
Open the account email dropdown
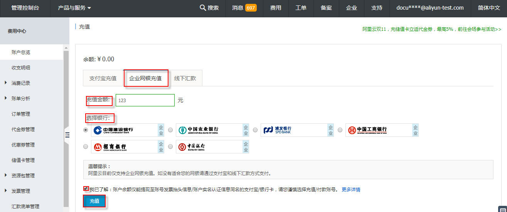click(x=430, y=8)
